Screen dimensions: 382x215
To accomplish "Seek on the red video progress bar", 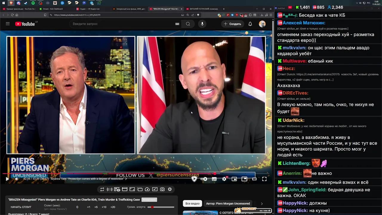I will pos(136,174).
